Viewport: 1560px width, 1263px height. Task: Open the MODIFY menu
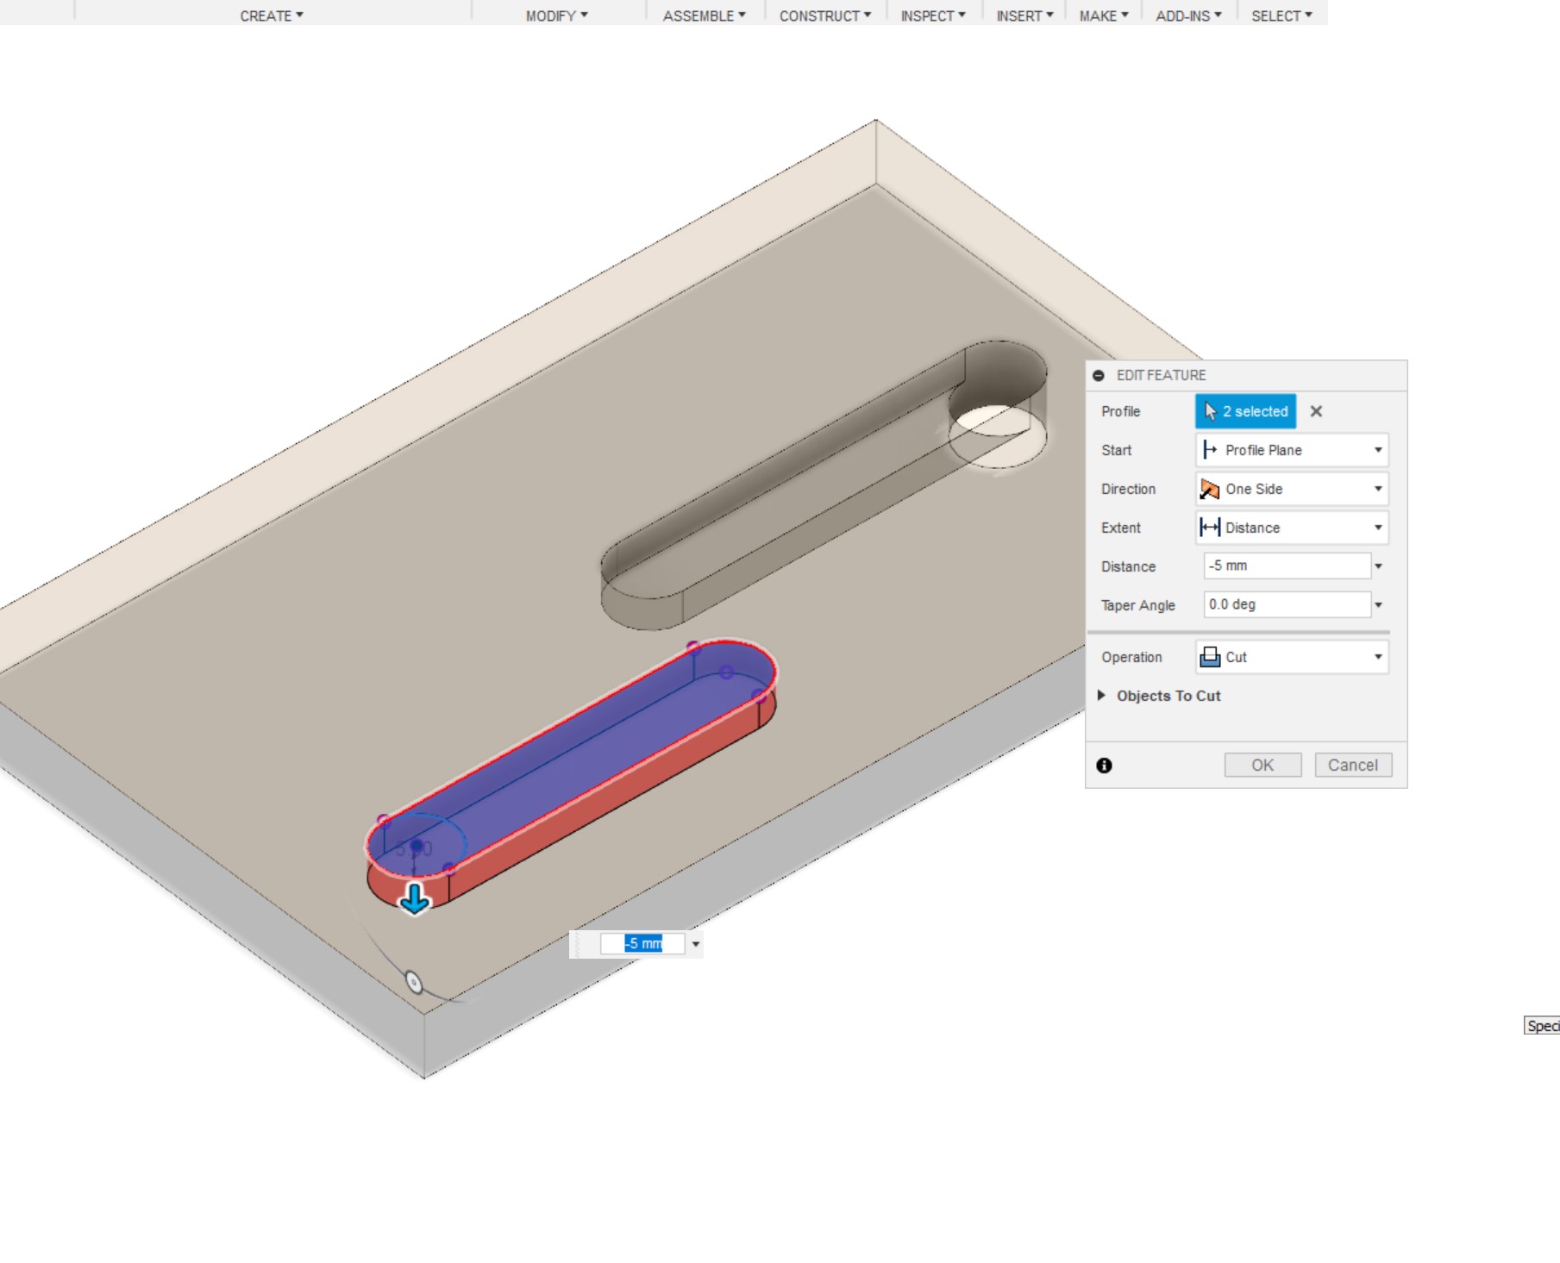click(x=556, y=16)
